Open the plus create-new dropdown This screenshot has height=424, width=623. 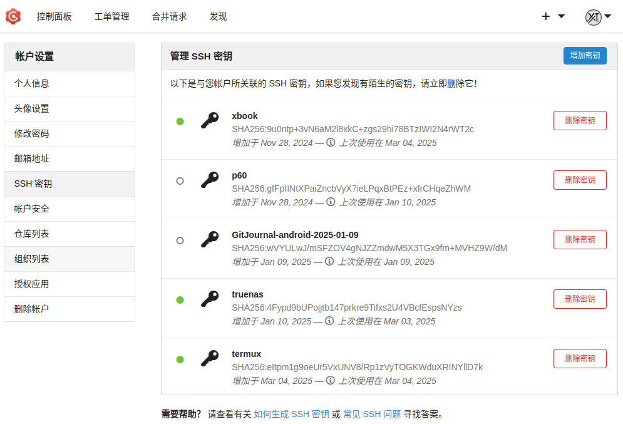click(x=553, y=17)
